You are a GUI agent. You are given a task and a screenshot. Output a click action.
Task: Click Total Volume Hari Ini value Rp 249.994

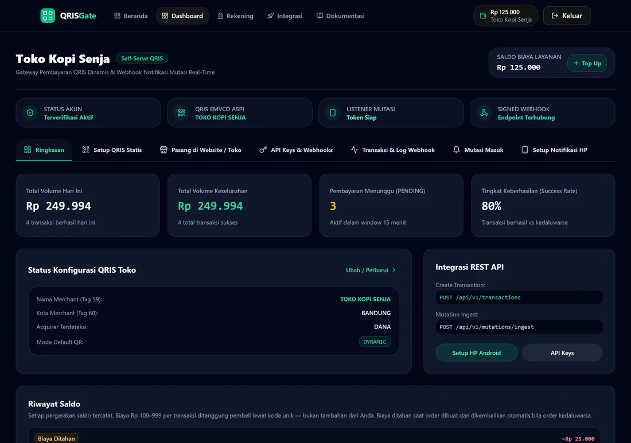(59, 206)
